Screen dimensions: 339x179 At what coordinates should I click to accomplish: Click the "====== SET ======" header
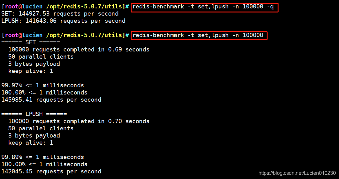coord(31,42)
